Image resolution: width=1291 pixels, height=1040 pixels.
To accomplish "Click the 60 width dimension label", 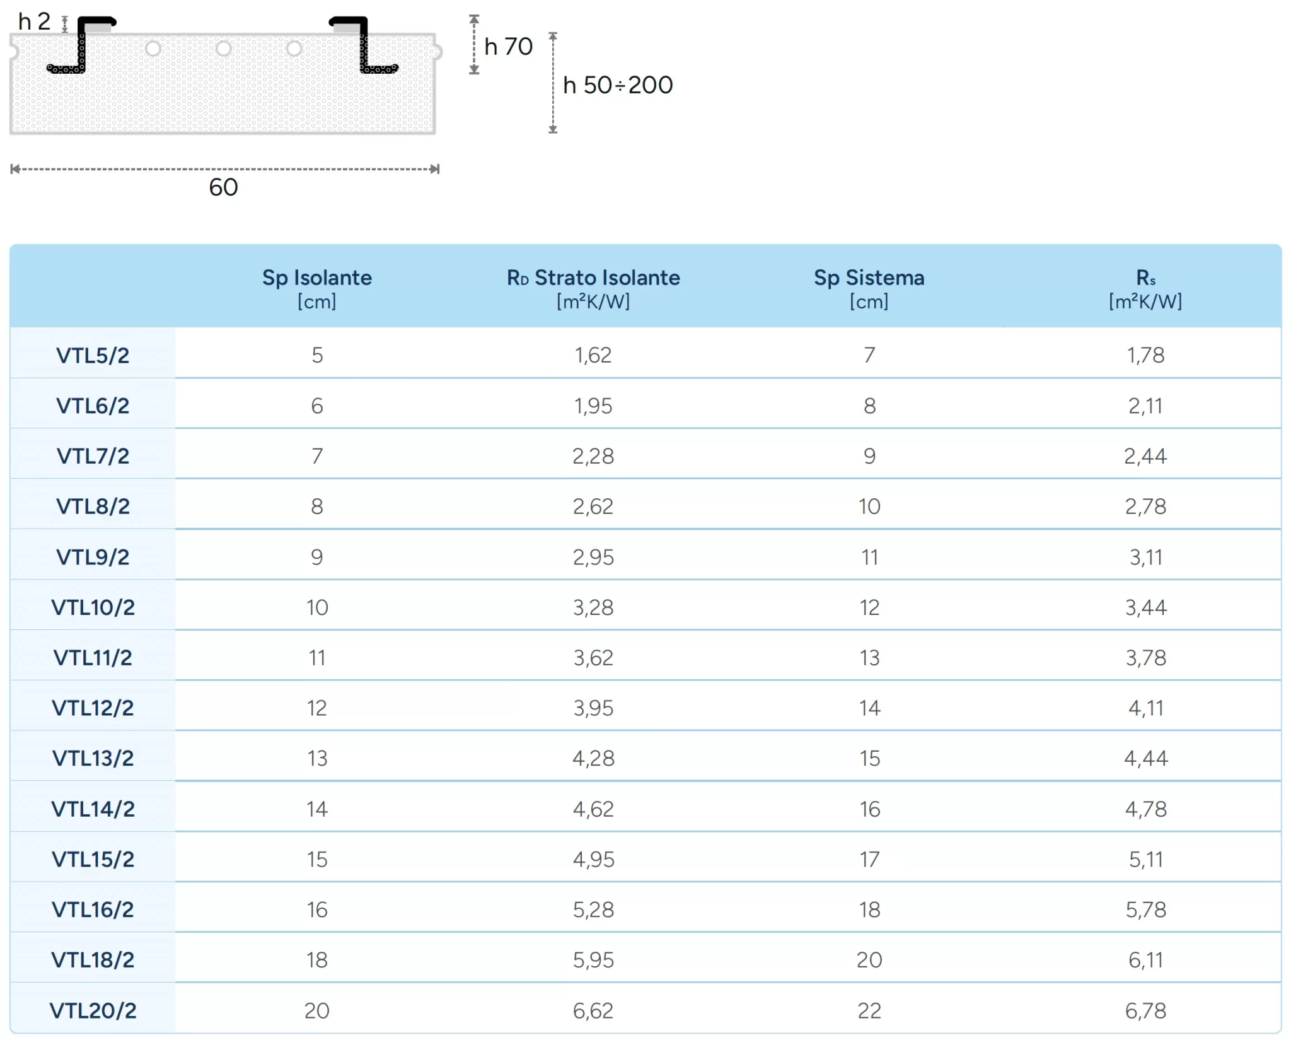I will [x=223, y=187].
